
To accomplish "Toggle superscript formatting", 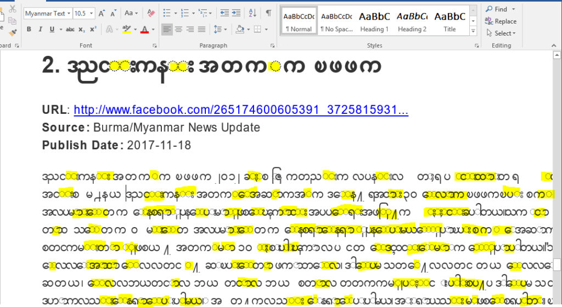I will (x=93, y=30).
